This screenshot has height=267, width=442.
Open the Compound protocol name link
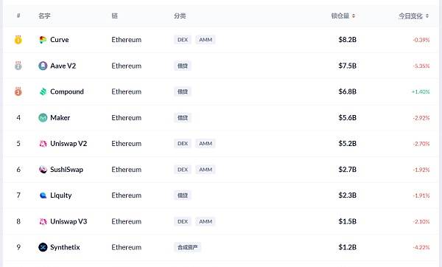point(67,91)
